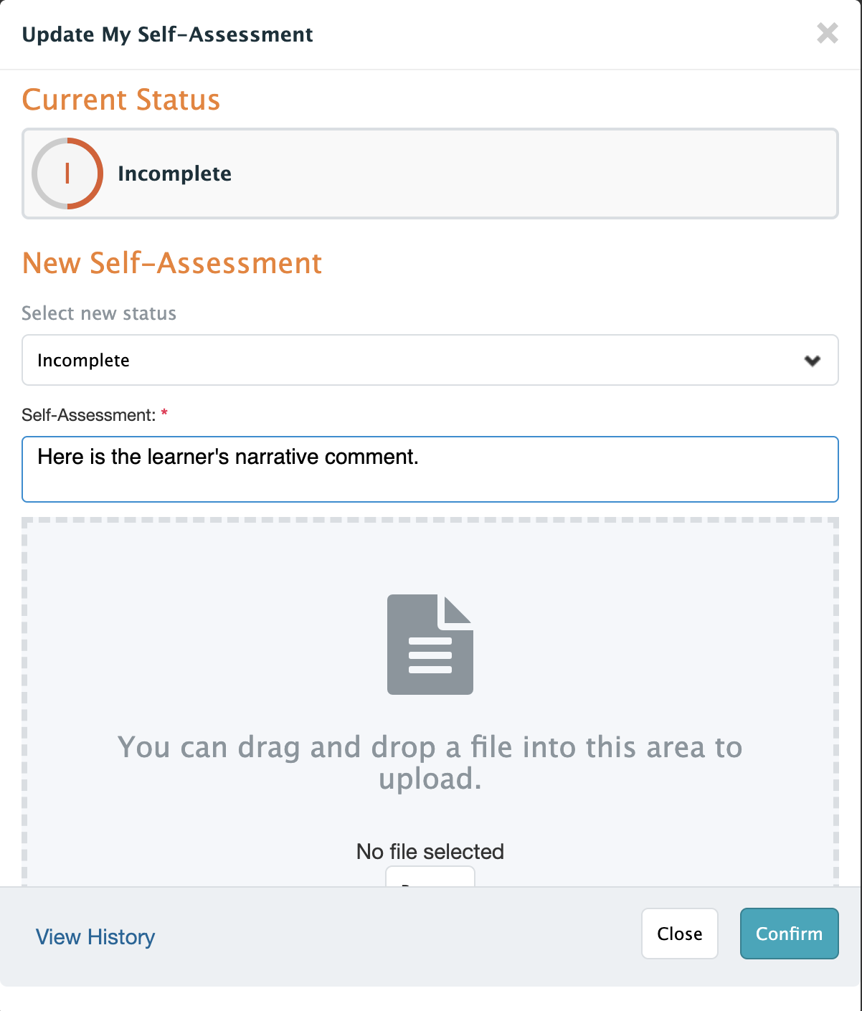Click the 'Self-Assessment:' field label

[x=88, y=414]
